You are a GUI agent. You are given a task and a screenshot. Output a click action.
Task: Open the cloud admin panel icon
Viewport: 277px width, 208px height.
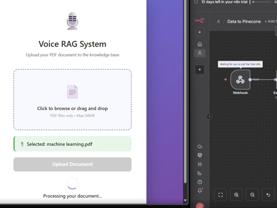(x=200, y=147)
